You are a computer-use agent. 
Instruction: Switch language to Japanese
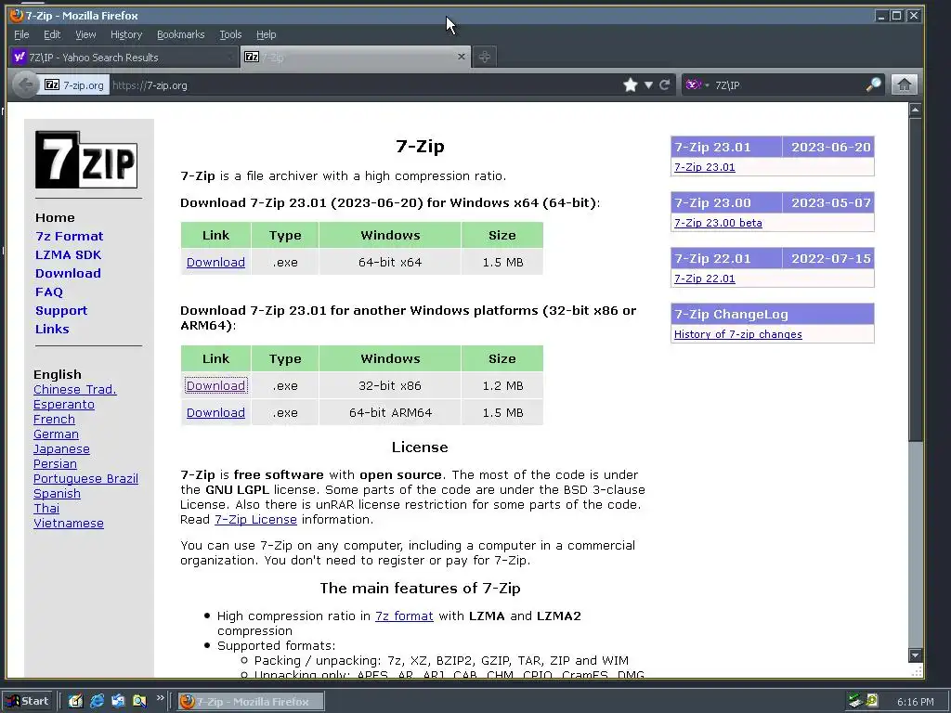pos(61,449)
